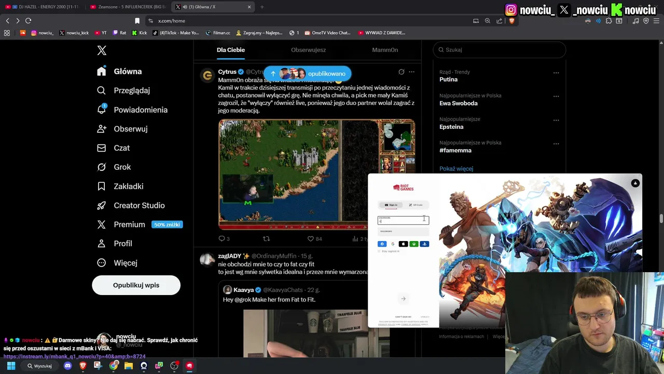Viewport: 664px width, 374px height.
Task: Sign in with Xbox in Riot window
Action: coord(414,244)
